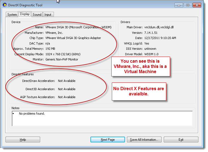Switch to the System tab
The image size is (208, 152).
coord(12,15)
